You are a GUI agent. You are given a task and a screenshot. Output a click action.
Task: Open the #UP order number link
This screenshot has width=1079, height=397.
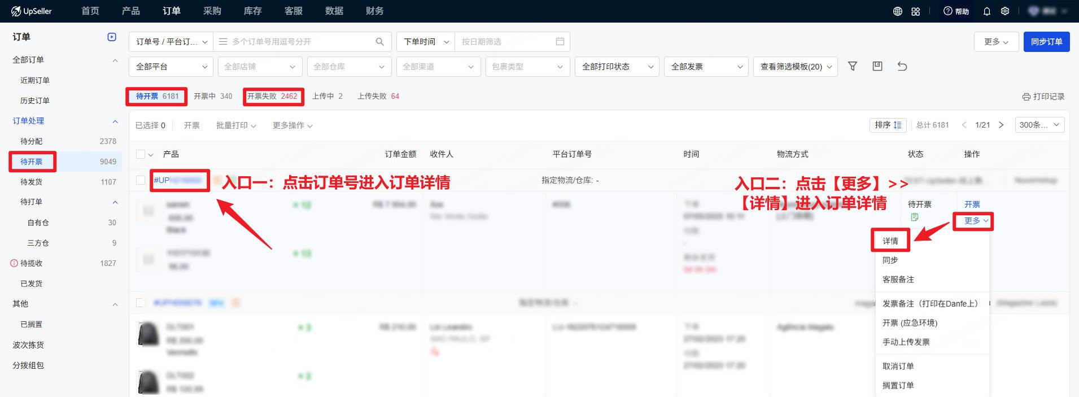point(178,180)
